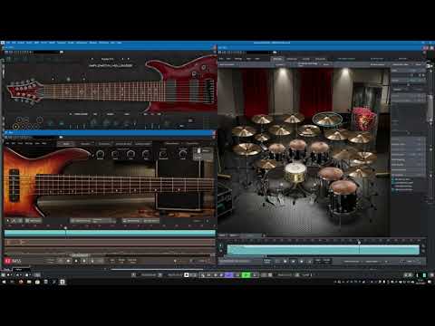Open the Drums & Keys tab in EZbass
This screenshot has height=326, width=435.
pos(123,144)
